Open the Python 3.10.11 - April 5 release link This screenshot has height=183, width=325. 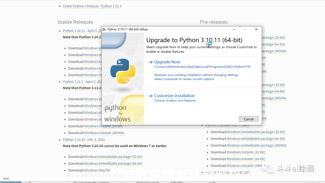[82, 31]
